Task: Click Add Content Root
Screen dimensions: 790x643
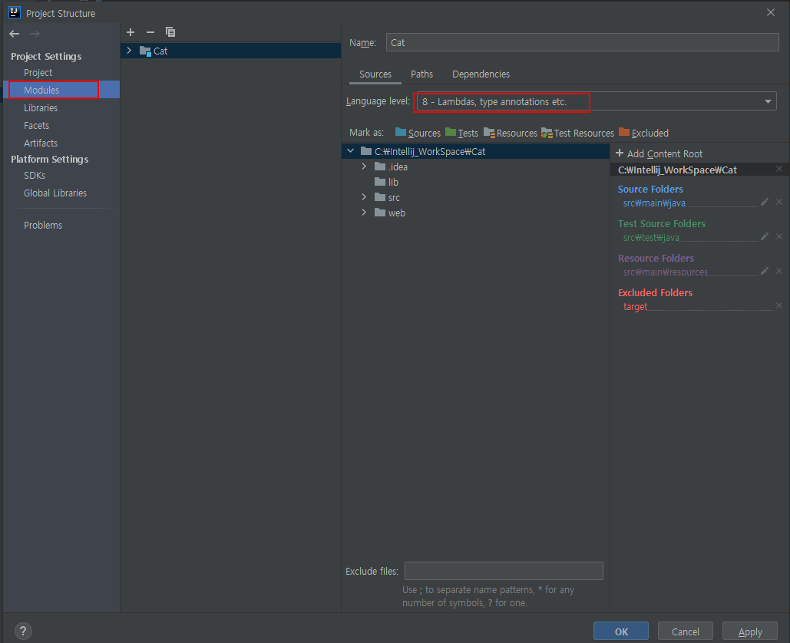Action: pos(659,153)
